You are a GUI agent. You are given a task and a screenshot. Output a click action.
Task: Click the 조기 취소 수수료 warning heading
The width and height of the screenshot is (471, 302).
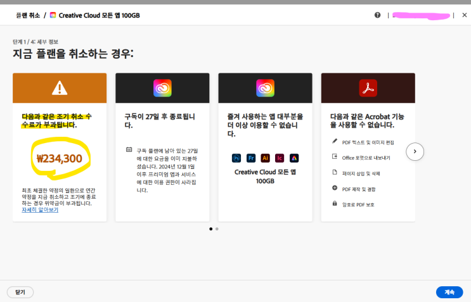click(56, 120)
